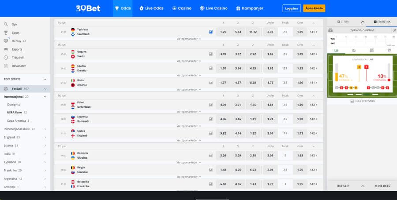
Task: Open the Live Odds tab
Action: pos(151,8)
